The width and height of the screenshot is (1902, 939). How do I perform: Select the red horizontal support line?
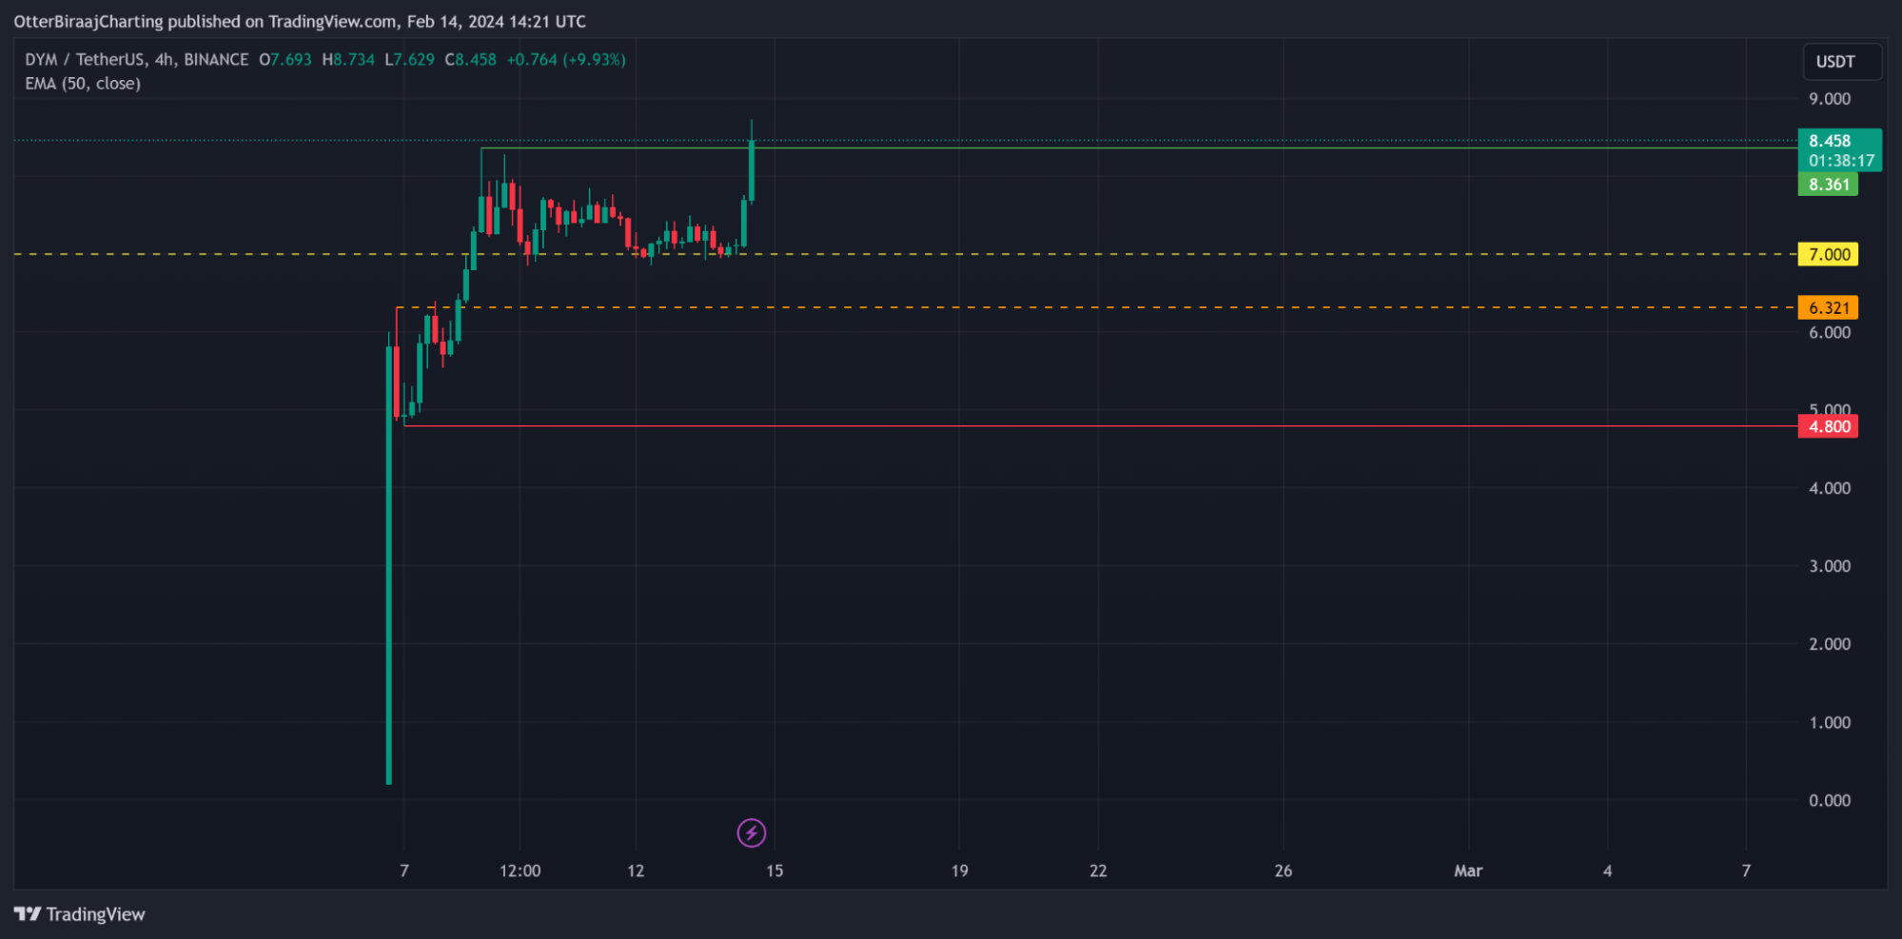pyautogui.click(x=1047, y=426)
